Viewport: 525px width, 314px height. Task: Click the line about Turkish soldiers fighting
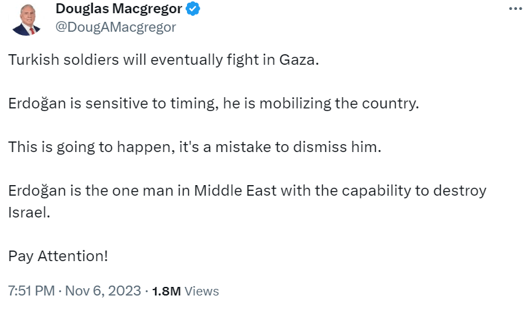coord(164,61)
